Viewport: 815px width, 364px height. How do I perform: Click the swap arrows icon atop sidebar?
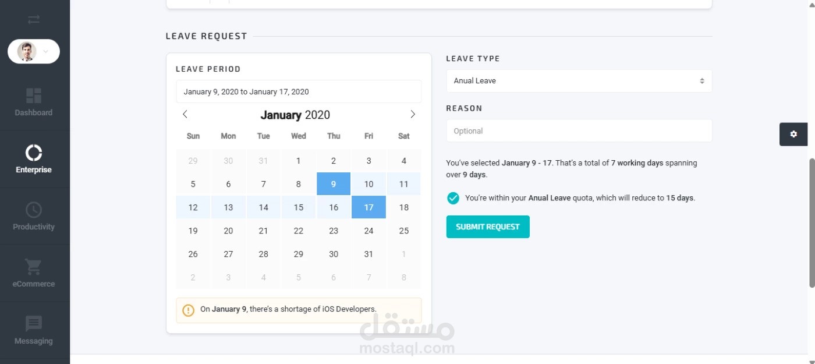pyautogui.click(x=34, y=19)
